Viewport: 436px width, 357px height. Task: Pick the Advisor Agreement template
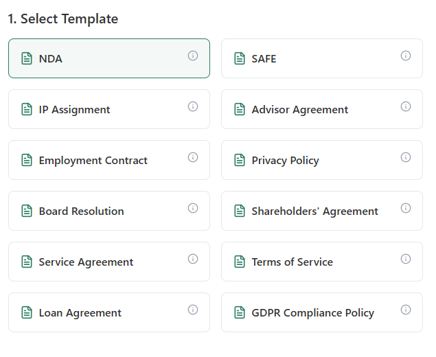(x=316, y=110)
